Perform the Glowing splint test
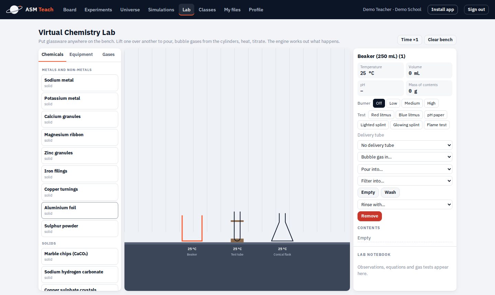Image resolution: width=495 pixels, height=295 pixels. point(406,125)
